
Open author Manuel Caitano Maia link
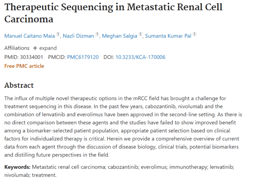[30, 36]
